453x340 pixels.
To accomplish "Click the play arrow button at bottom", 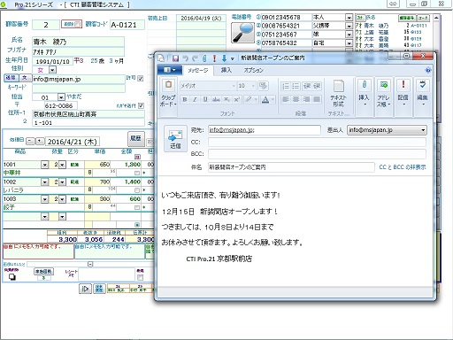I will (x=85, y=289).
